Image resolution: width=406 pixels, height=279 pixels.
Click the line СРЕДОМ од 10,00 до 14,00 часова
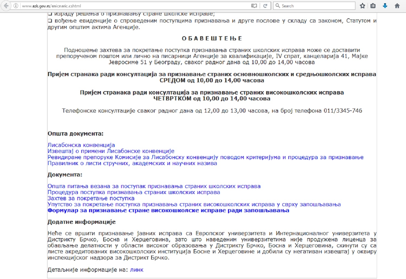(212, 80)
